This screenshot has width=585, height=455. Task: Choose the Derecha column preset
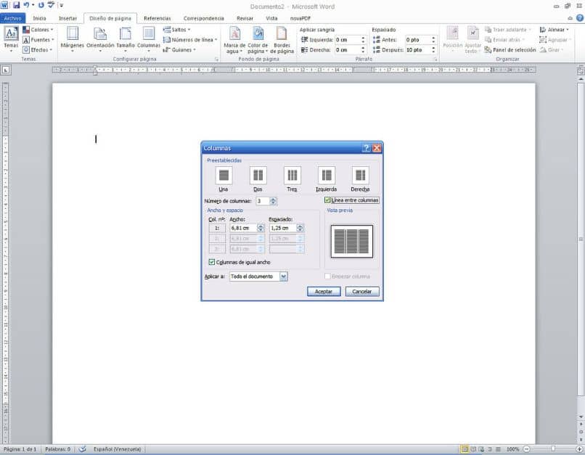[361, 179]
